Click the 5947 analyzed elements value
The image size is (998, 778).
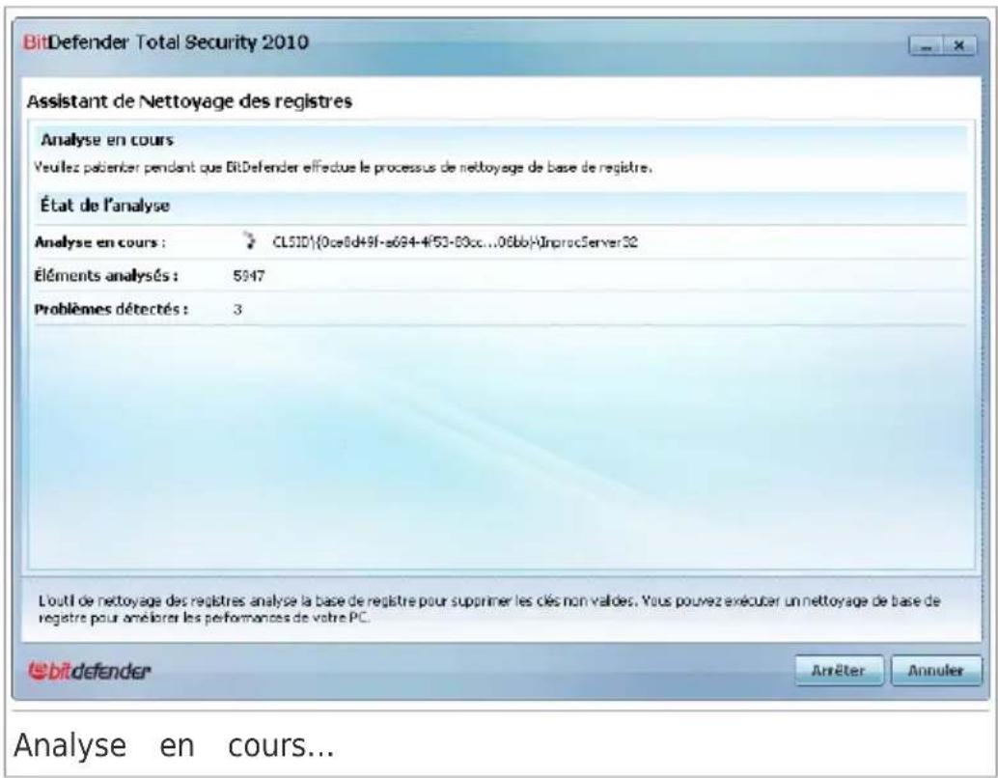pos(248,276)
